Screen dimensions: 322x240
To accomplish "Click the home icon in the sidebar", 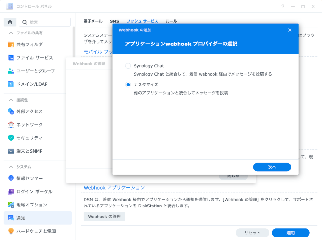I will [10, 22].
